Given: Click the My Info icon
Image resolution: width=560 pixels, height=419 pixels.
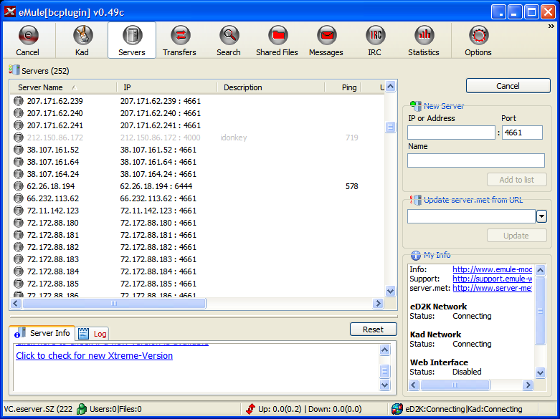Looking at the screenshot, I should [x=416, y=255].
